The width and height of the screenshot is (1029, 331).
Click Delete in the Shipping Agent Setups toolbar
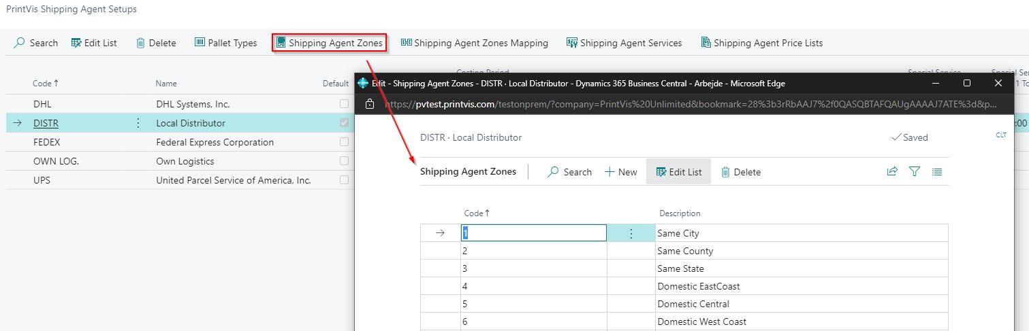156,43
